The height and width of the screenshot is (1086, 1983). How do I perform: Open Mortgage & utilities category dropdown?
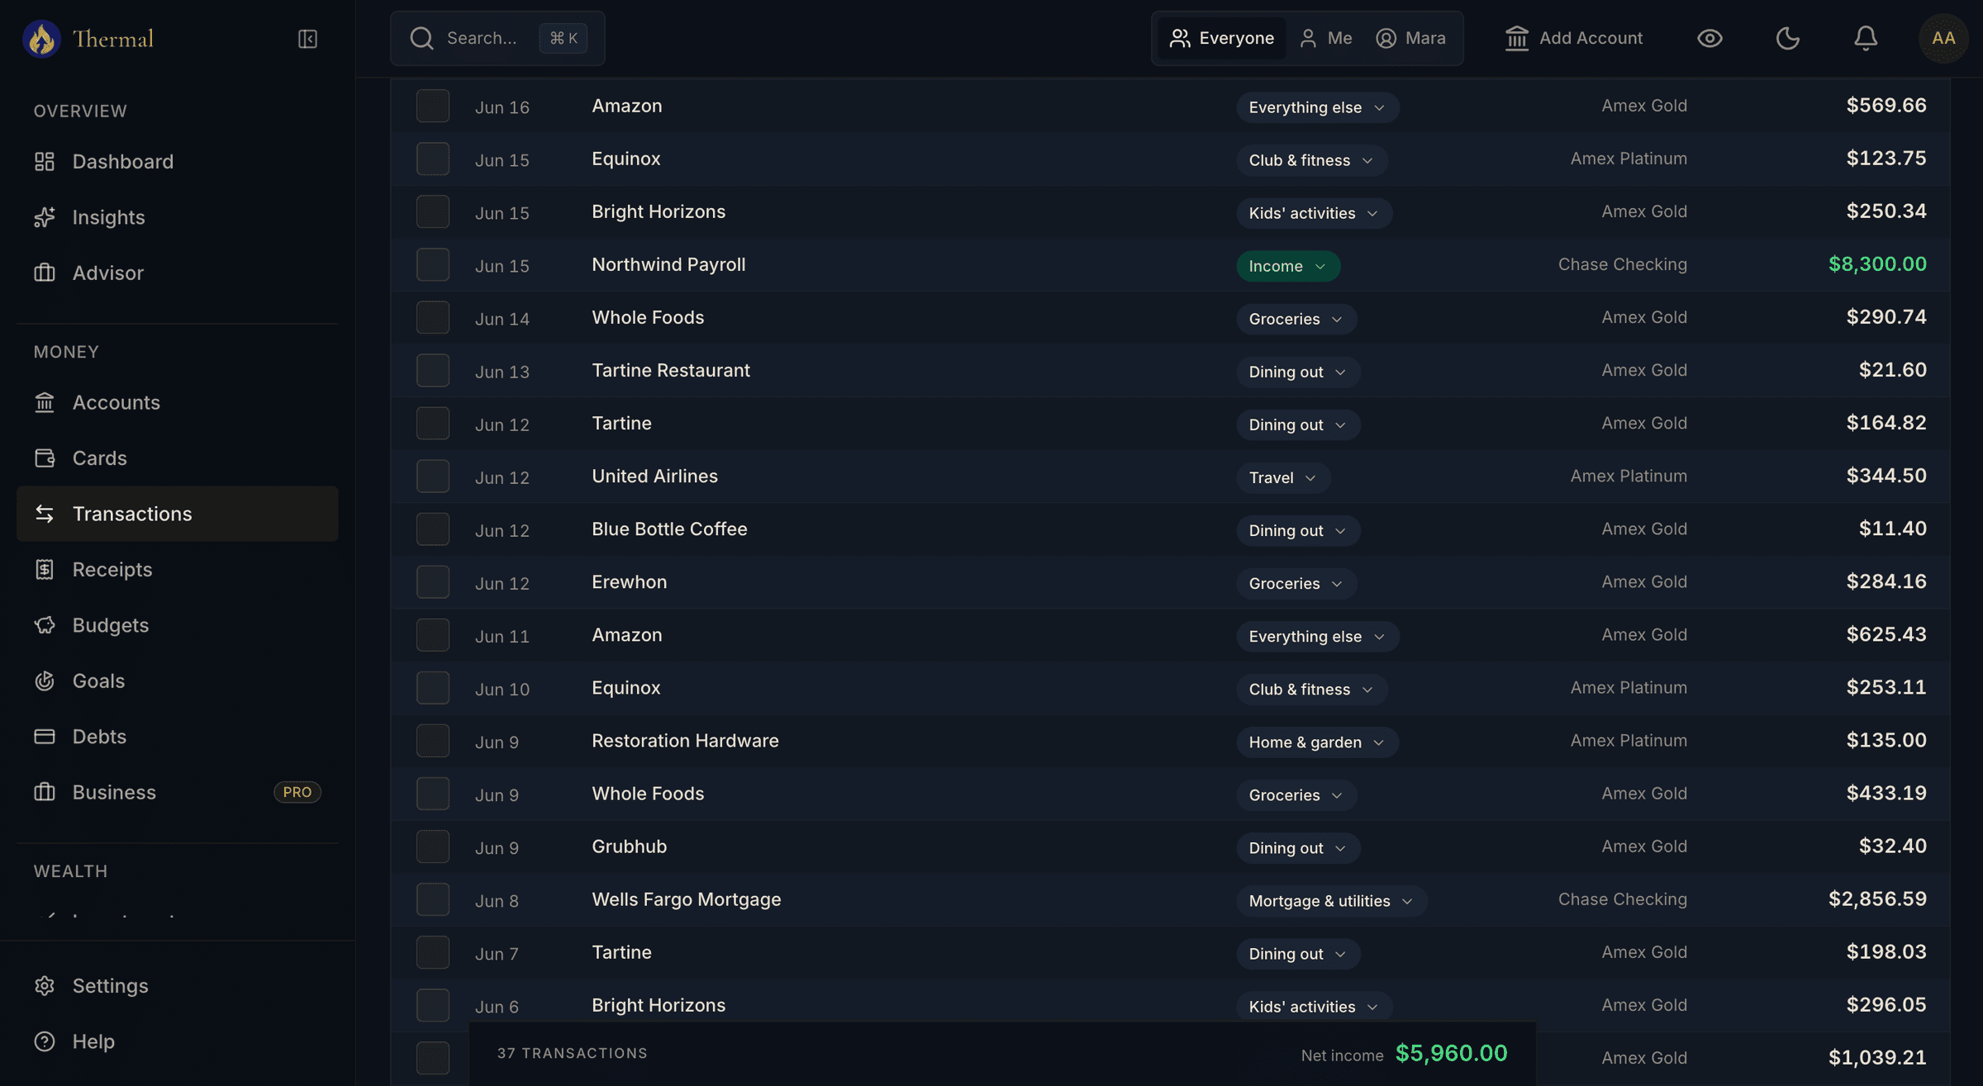pos(1331,901)
